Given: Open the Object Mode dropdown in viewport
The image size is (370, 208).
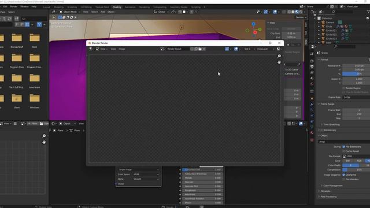Looking at the screenshot, I should point(70,12).
